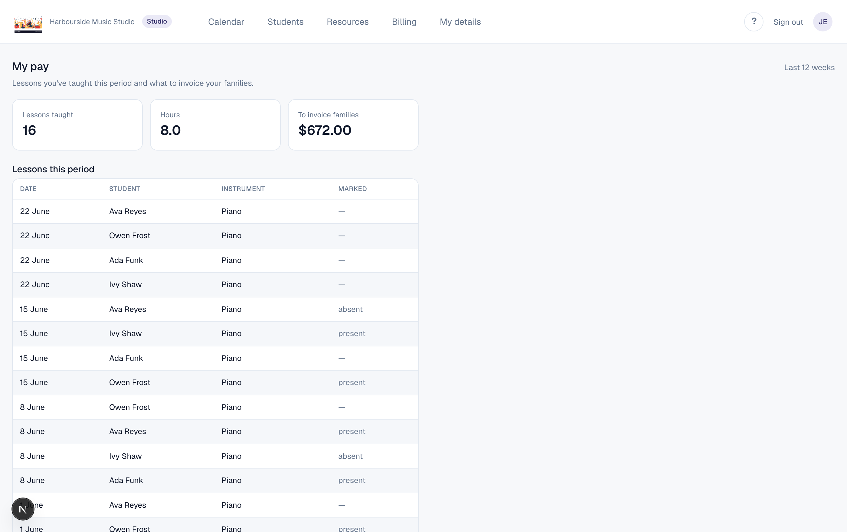
Task: Open the Last 12 weeks period selector
Action: (x=809, y=67)
